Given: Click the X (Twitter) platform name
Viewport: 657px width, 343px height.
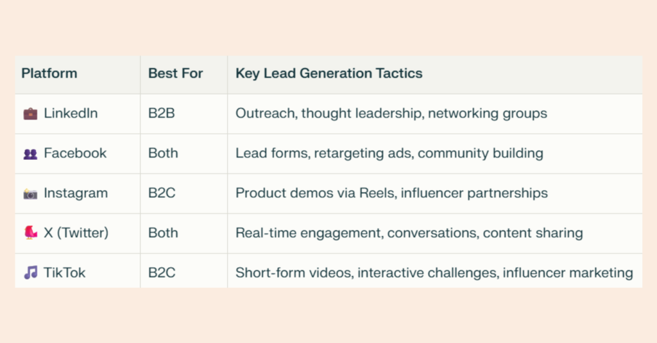Looking at the screenshot, I should [76, 233].
